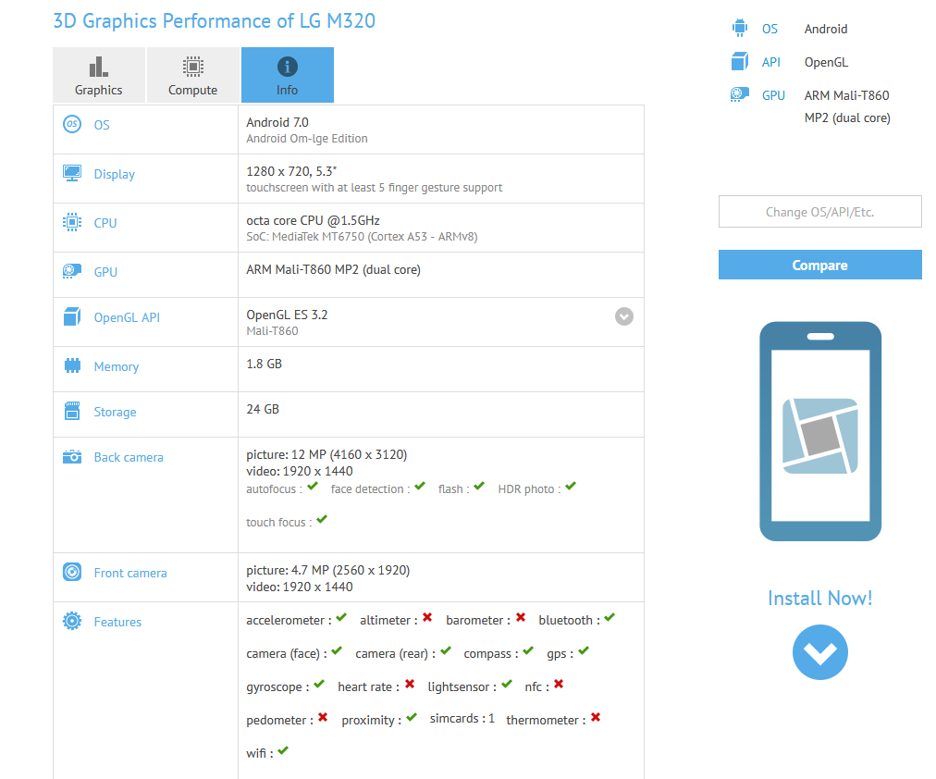Select the Info tab
The image size is (936, 779).
pos(287,75)
